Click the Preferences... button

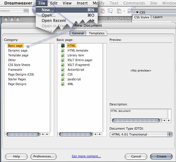44,156
